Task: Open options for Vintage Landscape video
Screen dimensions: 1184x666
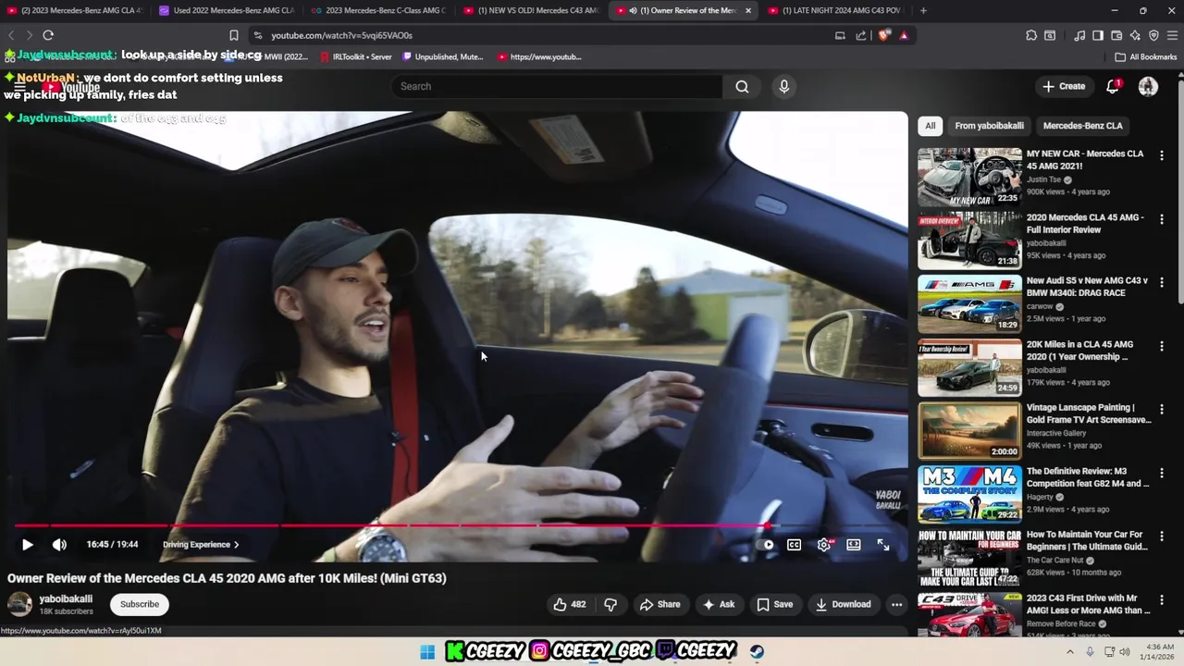Action: click(1162, 409)
